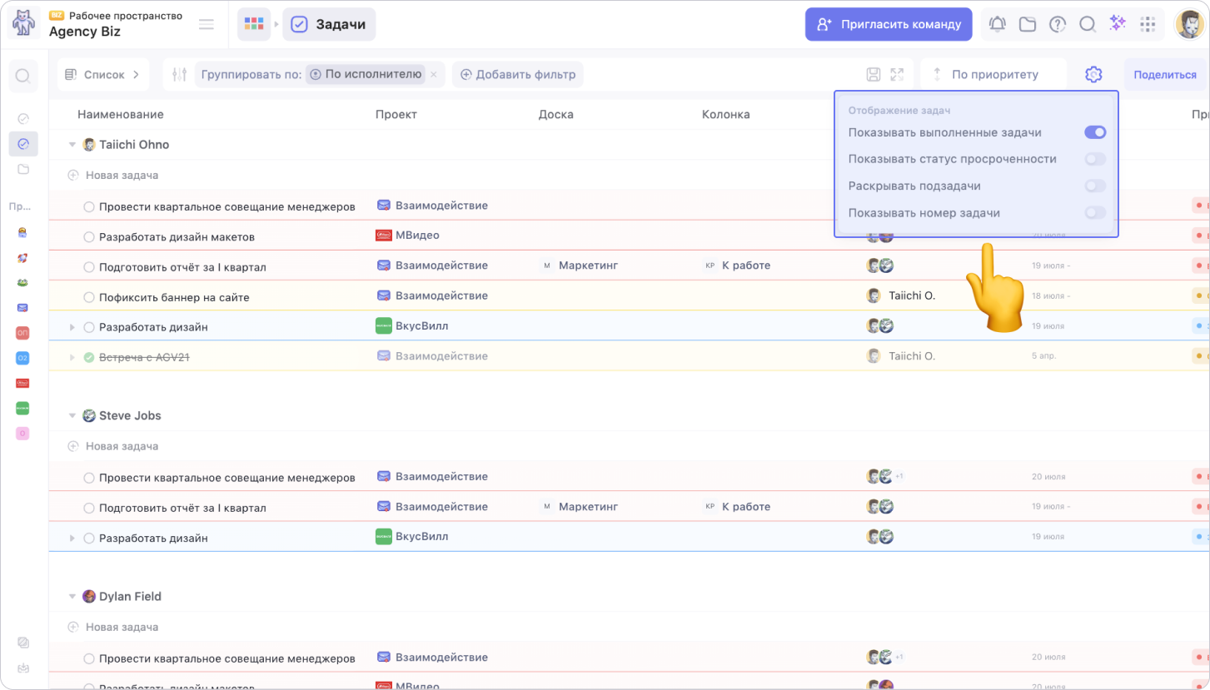The image size is (1210, 690).
Task: Disable showing completed tasks toggle
Action: 1094,132
